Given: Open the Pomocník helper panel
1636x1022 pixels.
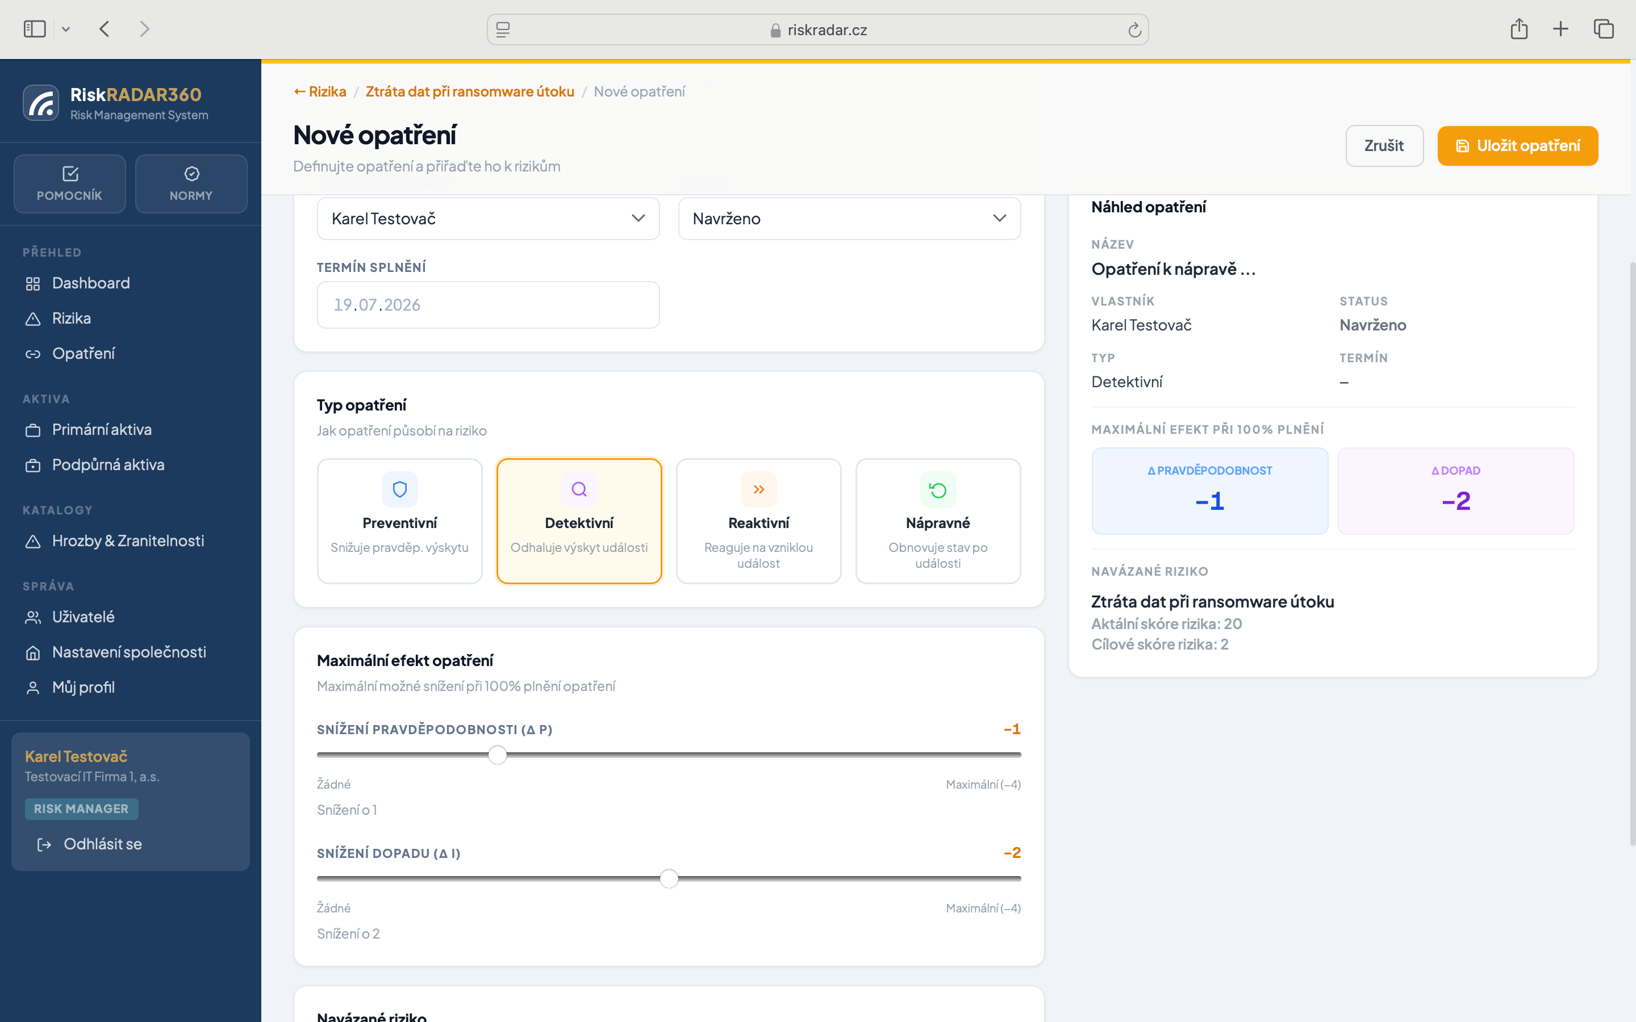Looking at the screenshot, I should (70, 184).
